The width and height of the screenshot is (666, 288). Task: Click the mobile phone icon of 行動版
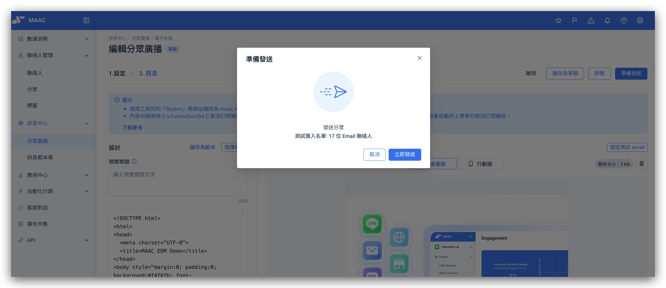pos(471,164)
